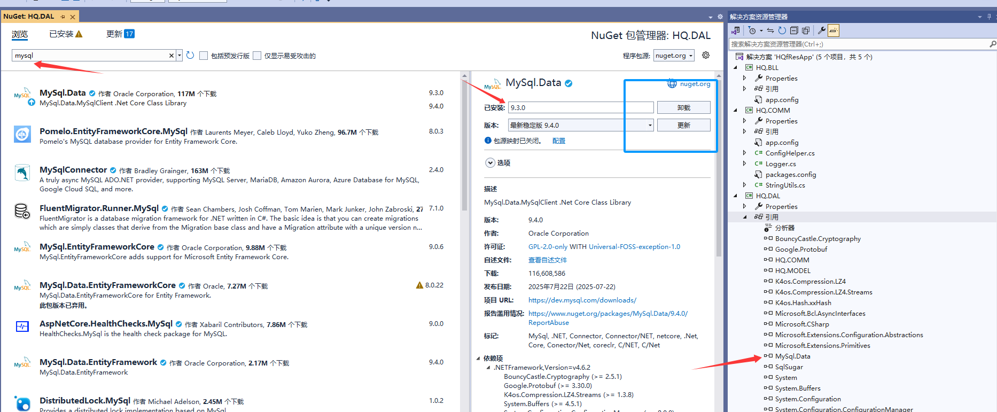Click the show all files icon

tap(806, 30)
